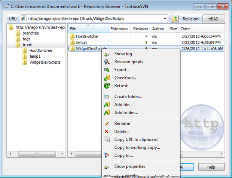Viewport: 232px width, 178px height.
Task: Click the Add folder icon
Action: [x=107, y=112]
